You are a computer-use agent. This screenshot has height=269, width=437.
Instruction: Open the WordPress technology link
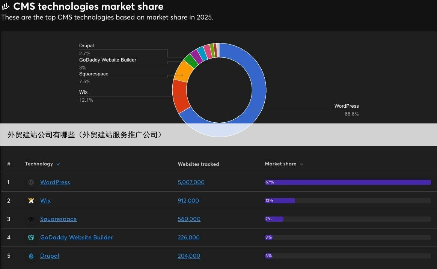tap(55, 182)
